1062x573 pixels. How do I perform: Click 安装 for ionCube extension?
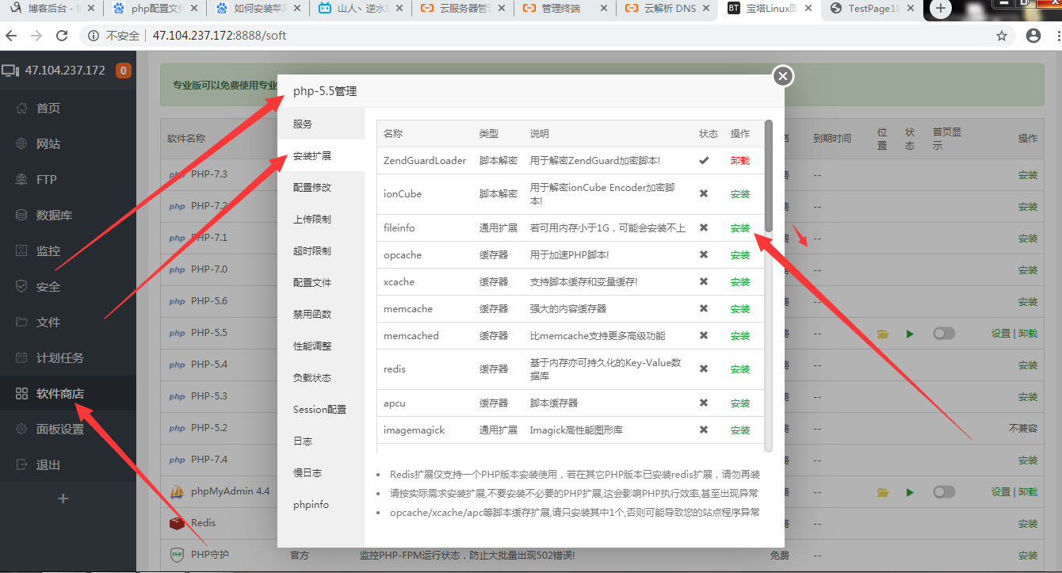coord(740,193)
